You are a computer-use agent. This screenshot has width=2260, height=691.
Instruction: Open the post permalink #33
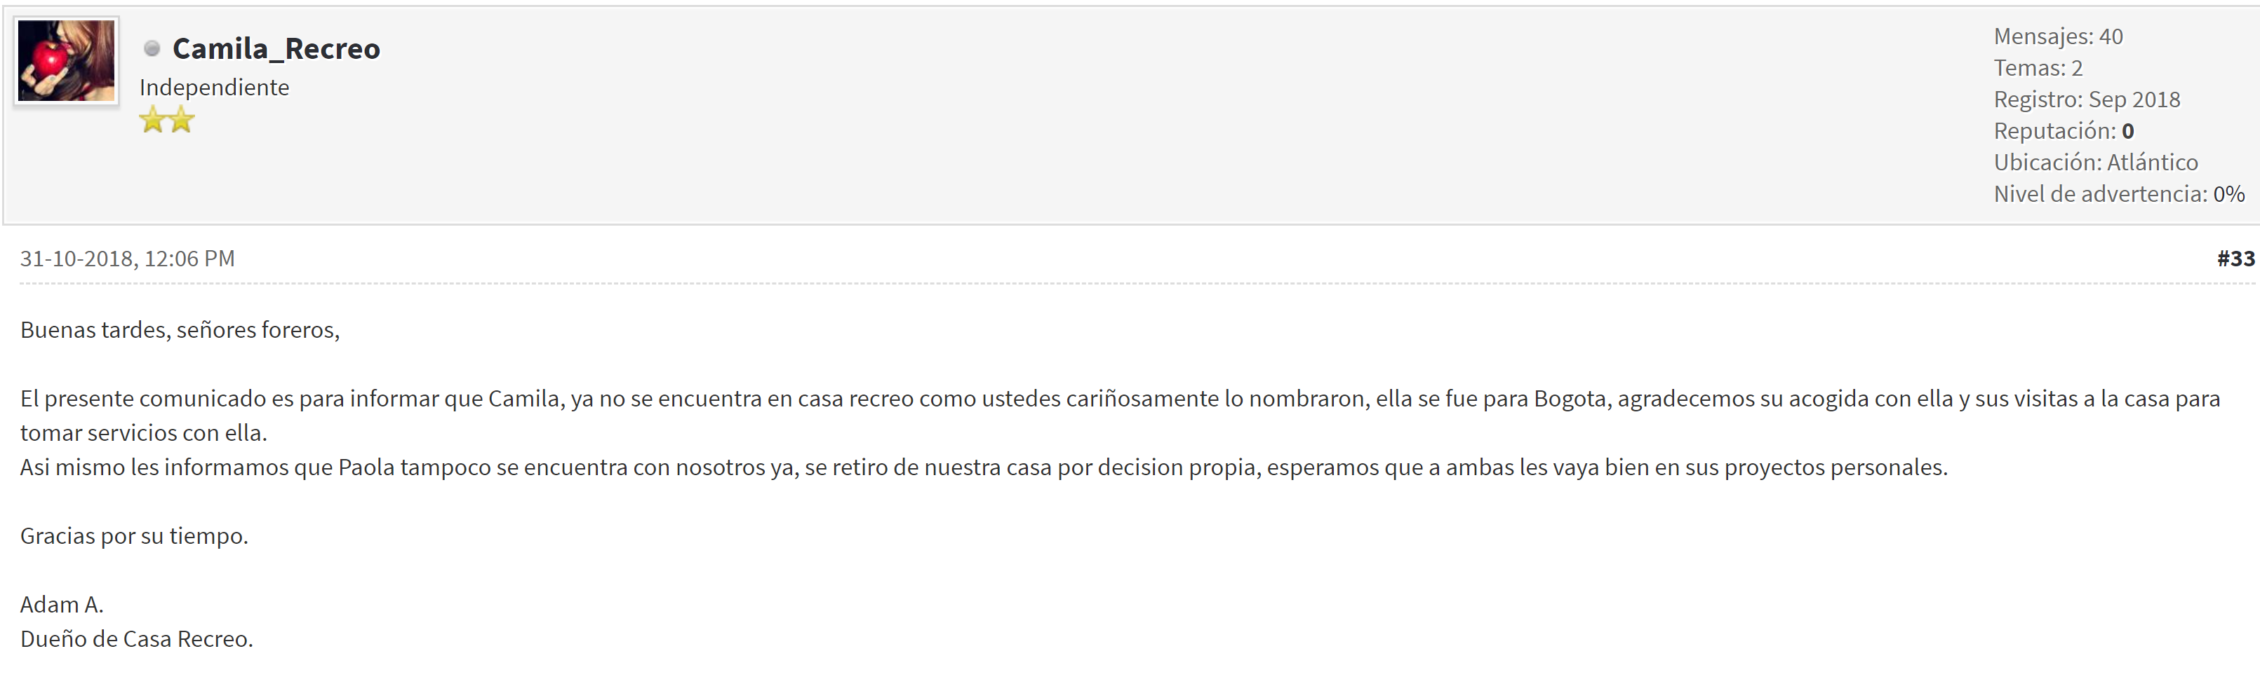pos(2235,259)
